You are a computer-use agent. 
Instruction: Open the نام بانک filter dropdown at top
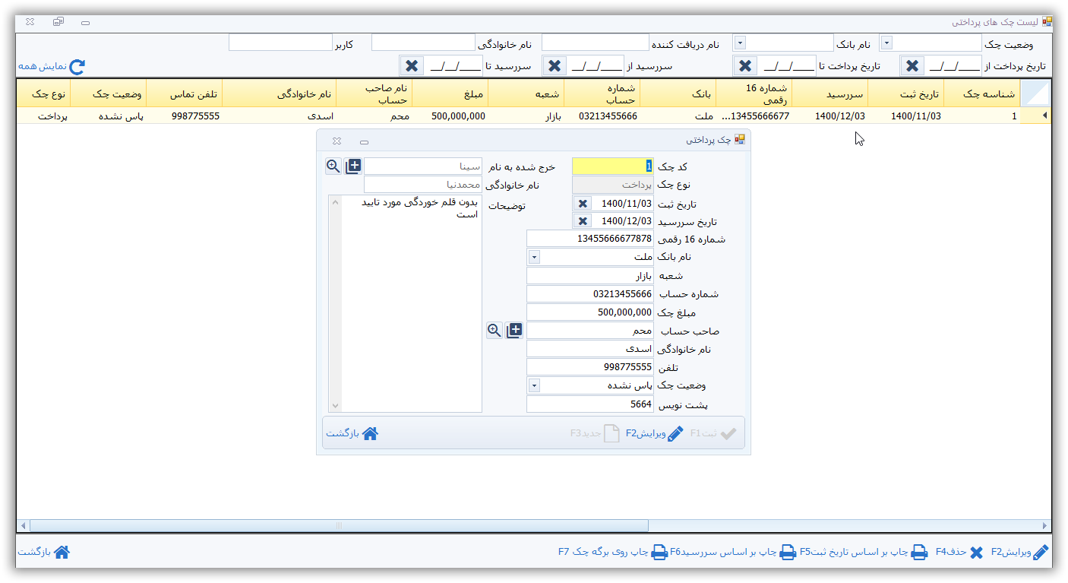coord(740,43)
